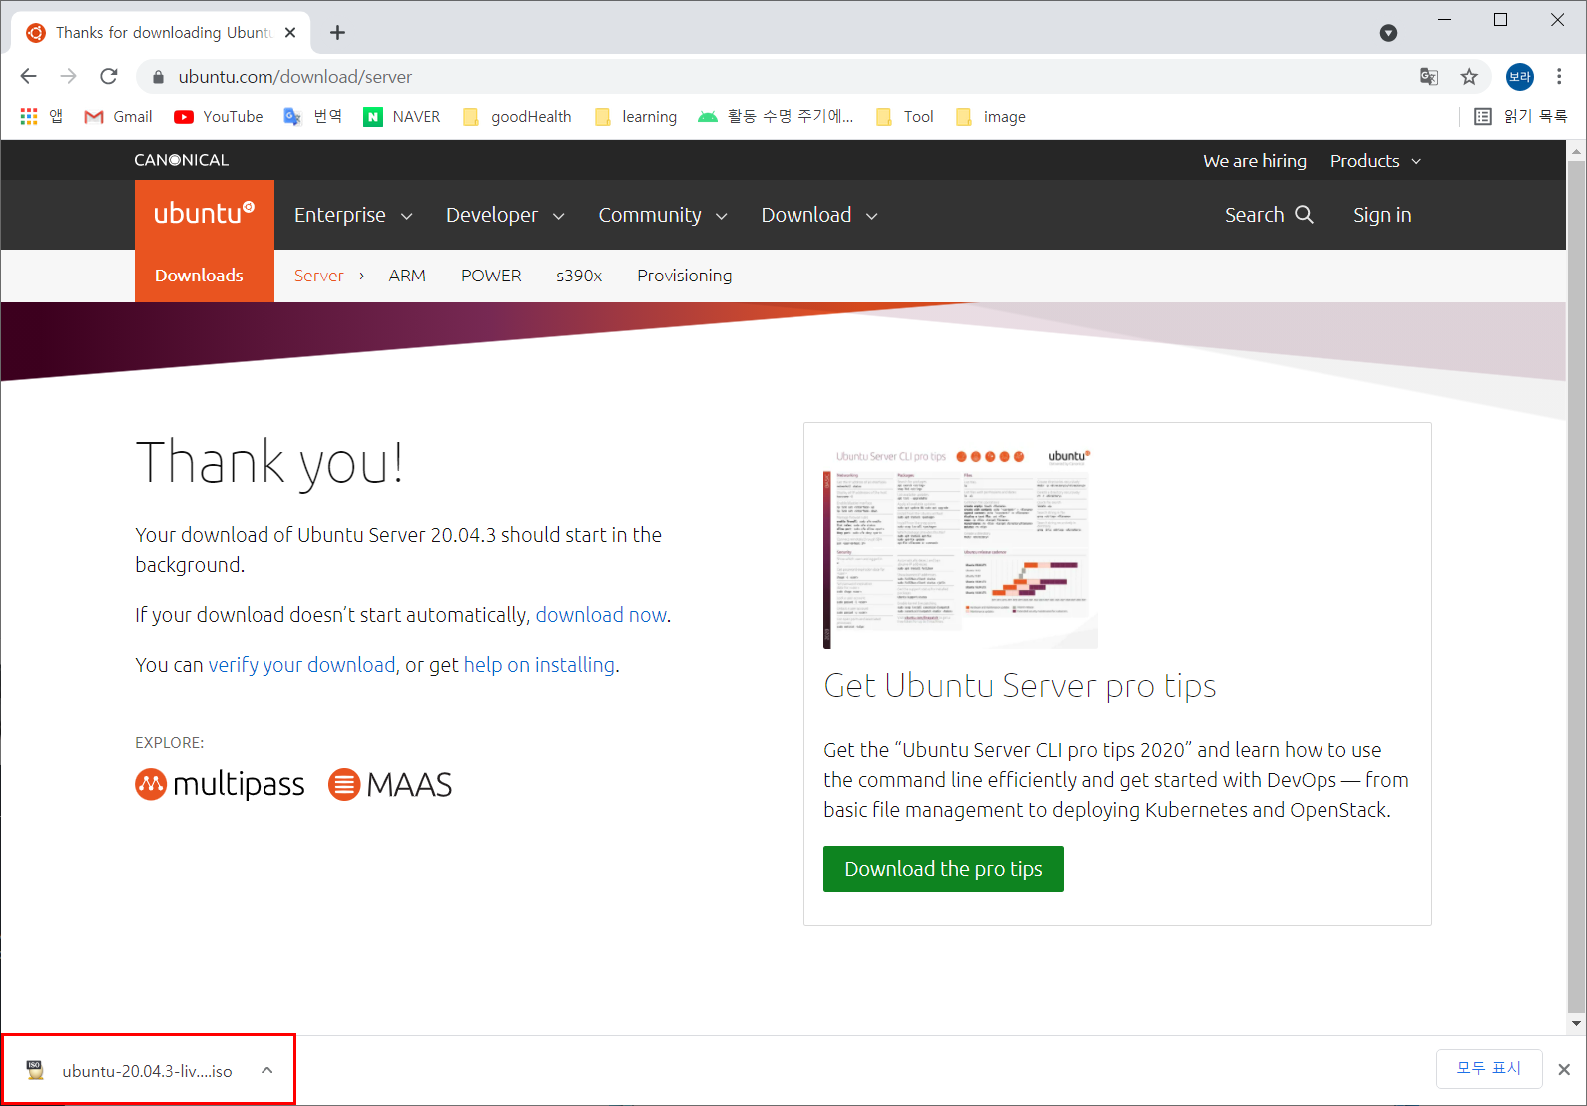Close the Thanks for downloading tab

(290, 33)
